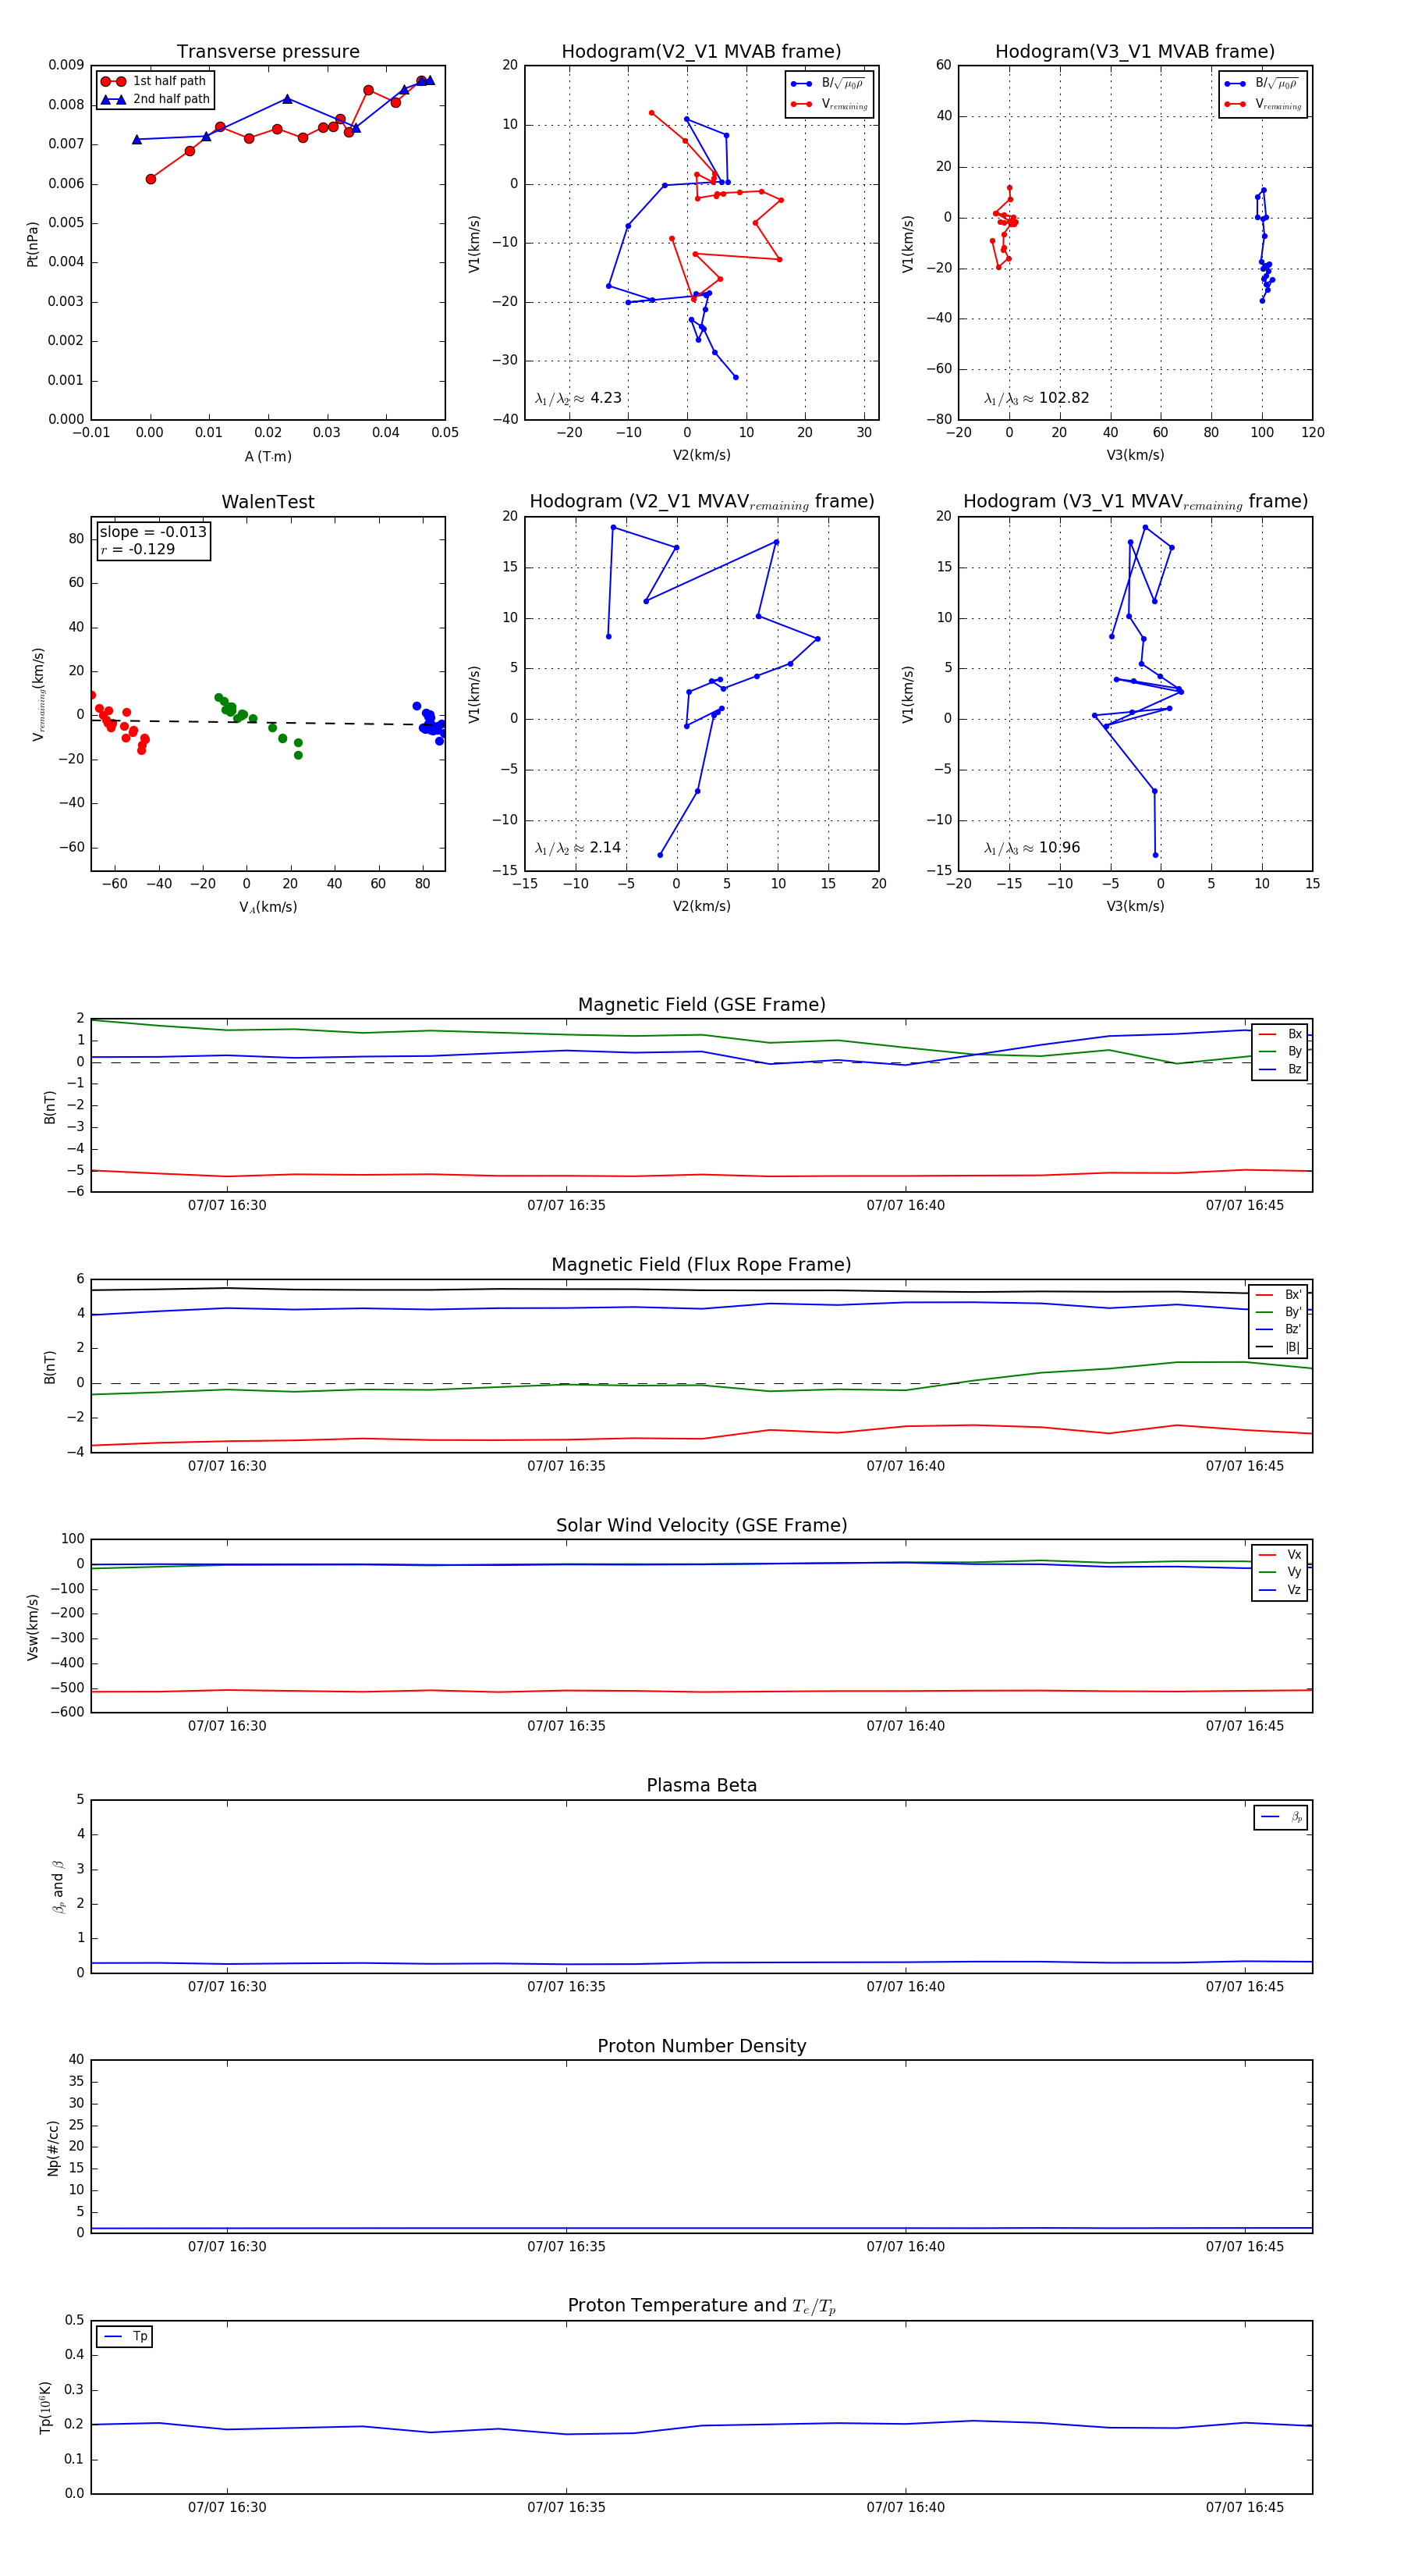Select the "By" legend entry in GSE magnetic field

click(x=1280, y=1051)
